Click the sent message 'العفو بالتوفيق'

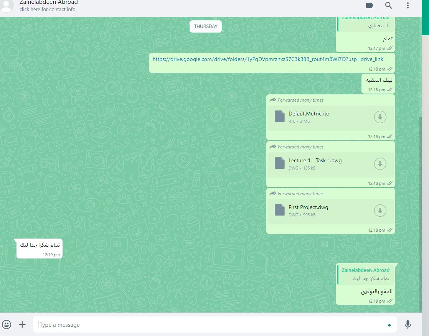377,292
